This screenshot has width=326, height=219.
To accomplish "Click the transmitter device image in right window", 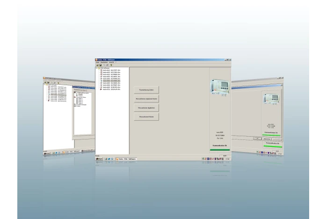I will click(272, 99).
